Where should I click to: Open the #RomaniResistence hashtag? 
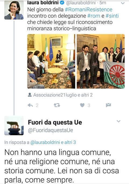(x=88, y=9)
